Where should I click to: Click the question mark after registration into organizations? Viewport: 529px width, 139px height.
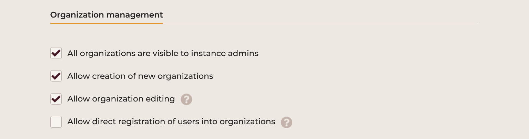tap(286, 122)
